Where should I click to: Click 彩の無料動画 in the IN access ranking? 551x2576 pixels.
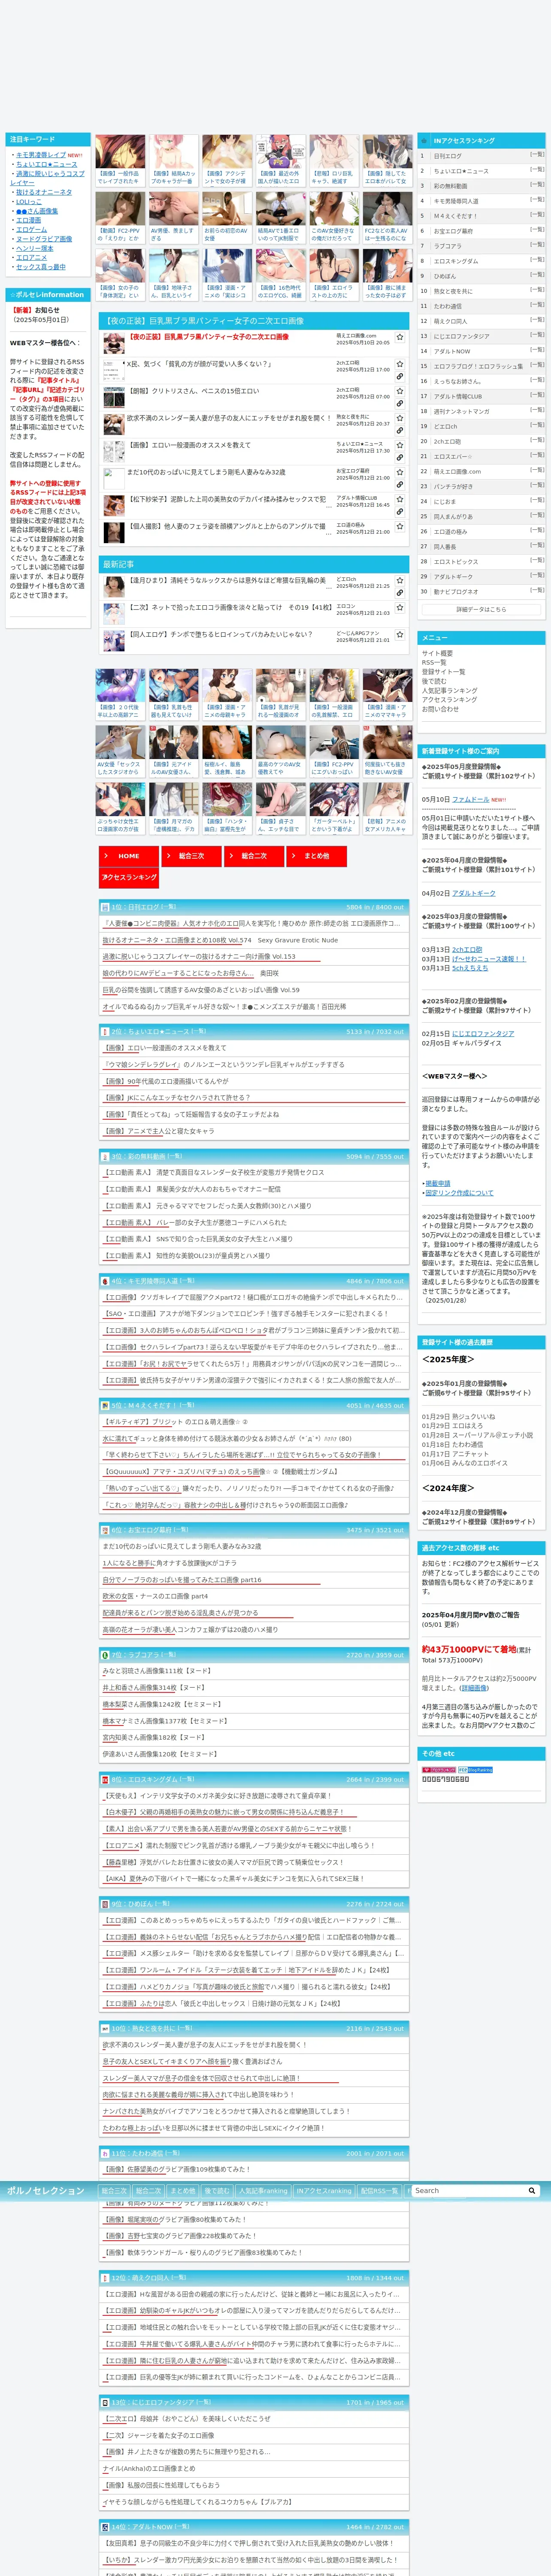(450, 186)
